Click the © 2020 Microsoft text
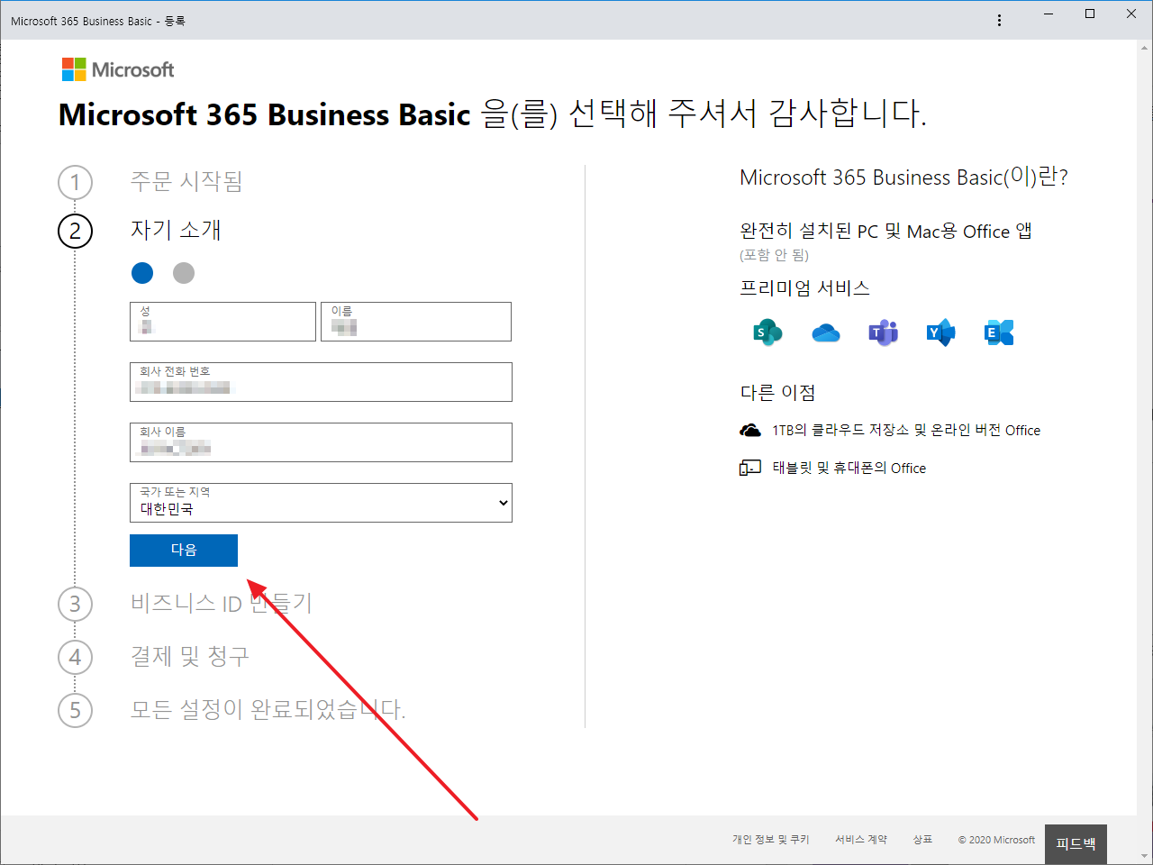This screenshot has width=1153, height=865. coord(996,840)
